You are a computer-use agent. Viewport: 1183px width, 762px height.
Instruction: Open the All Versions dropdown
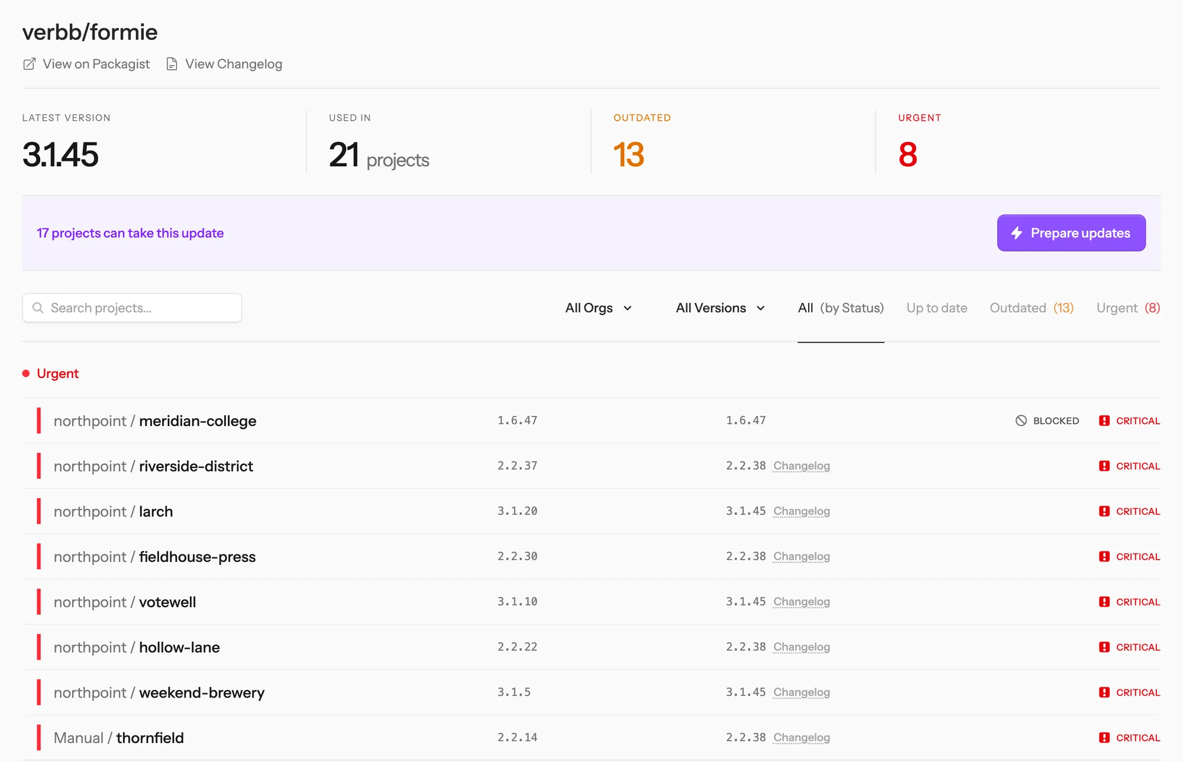point(720,308)
